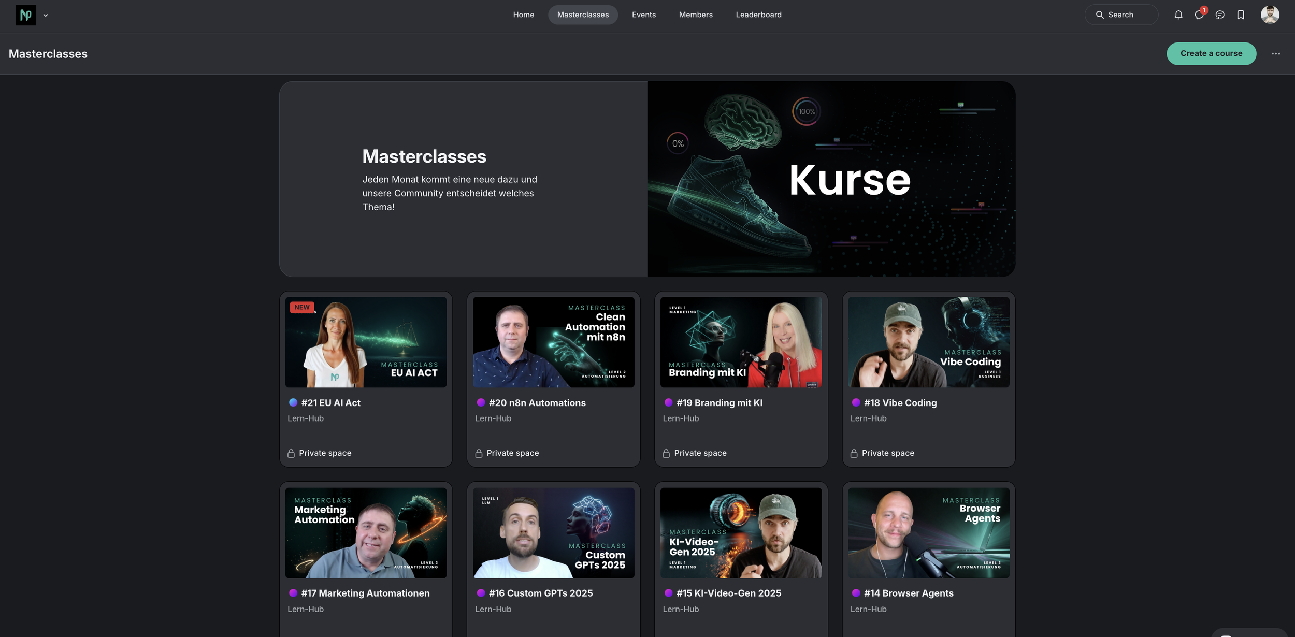This screenshot has width=1295, height=637.
Task: Open the bookmarks icon
Action: 1240,15
